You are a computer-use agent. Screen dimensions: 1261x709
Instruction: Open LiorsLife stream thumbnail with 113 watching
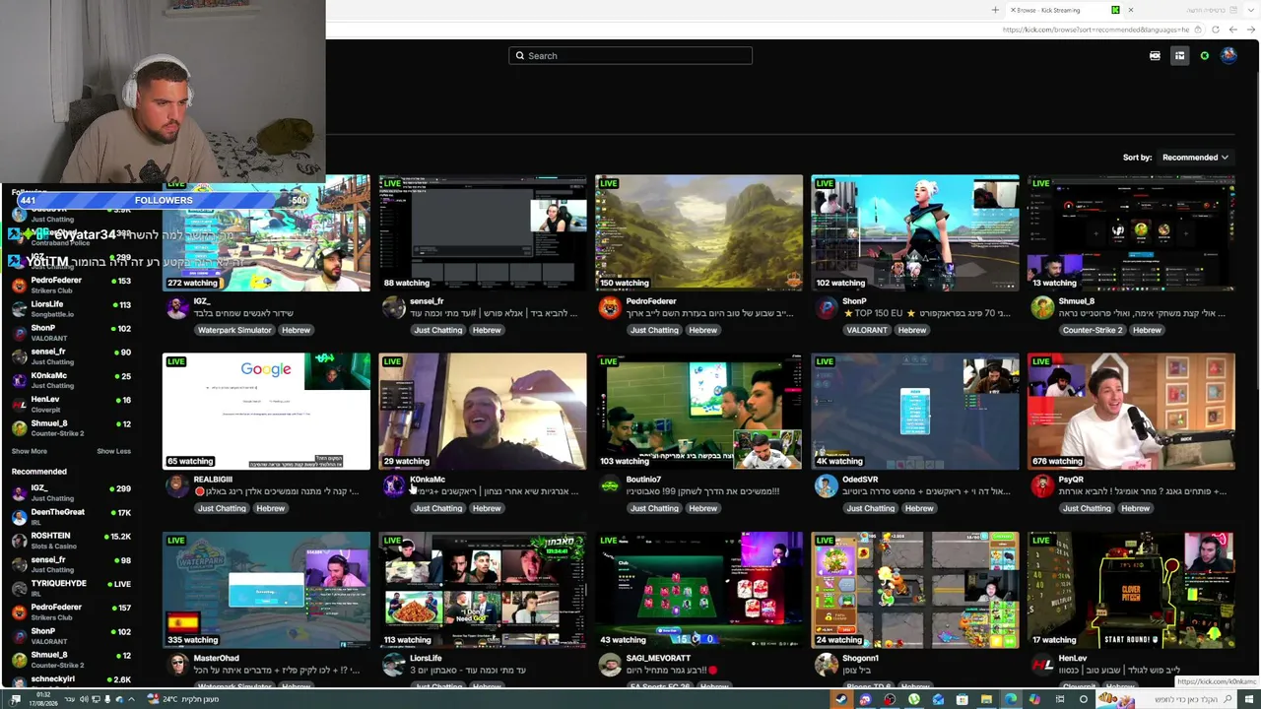pyautogui.click(x=483, y=590)
